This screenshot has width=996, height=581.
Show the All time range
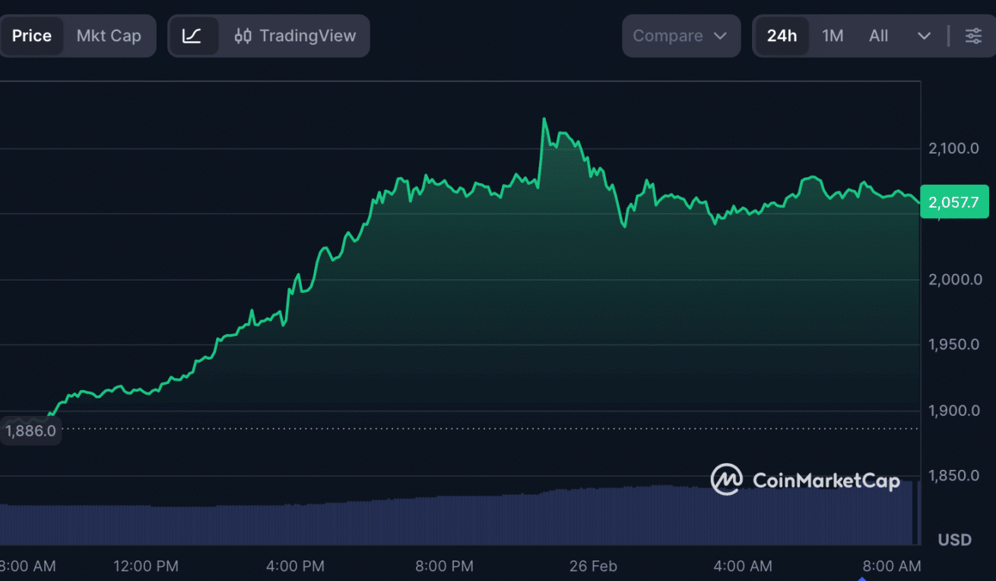(878, 36)
